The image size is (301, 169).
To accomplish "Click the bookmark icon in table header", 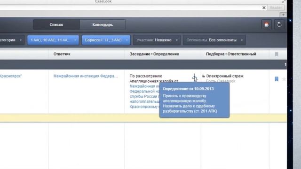I will click(x=277, y=54).
